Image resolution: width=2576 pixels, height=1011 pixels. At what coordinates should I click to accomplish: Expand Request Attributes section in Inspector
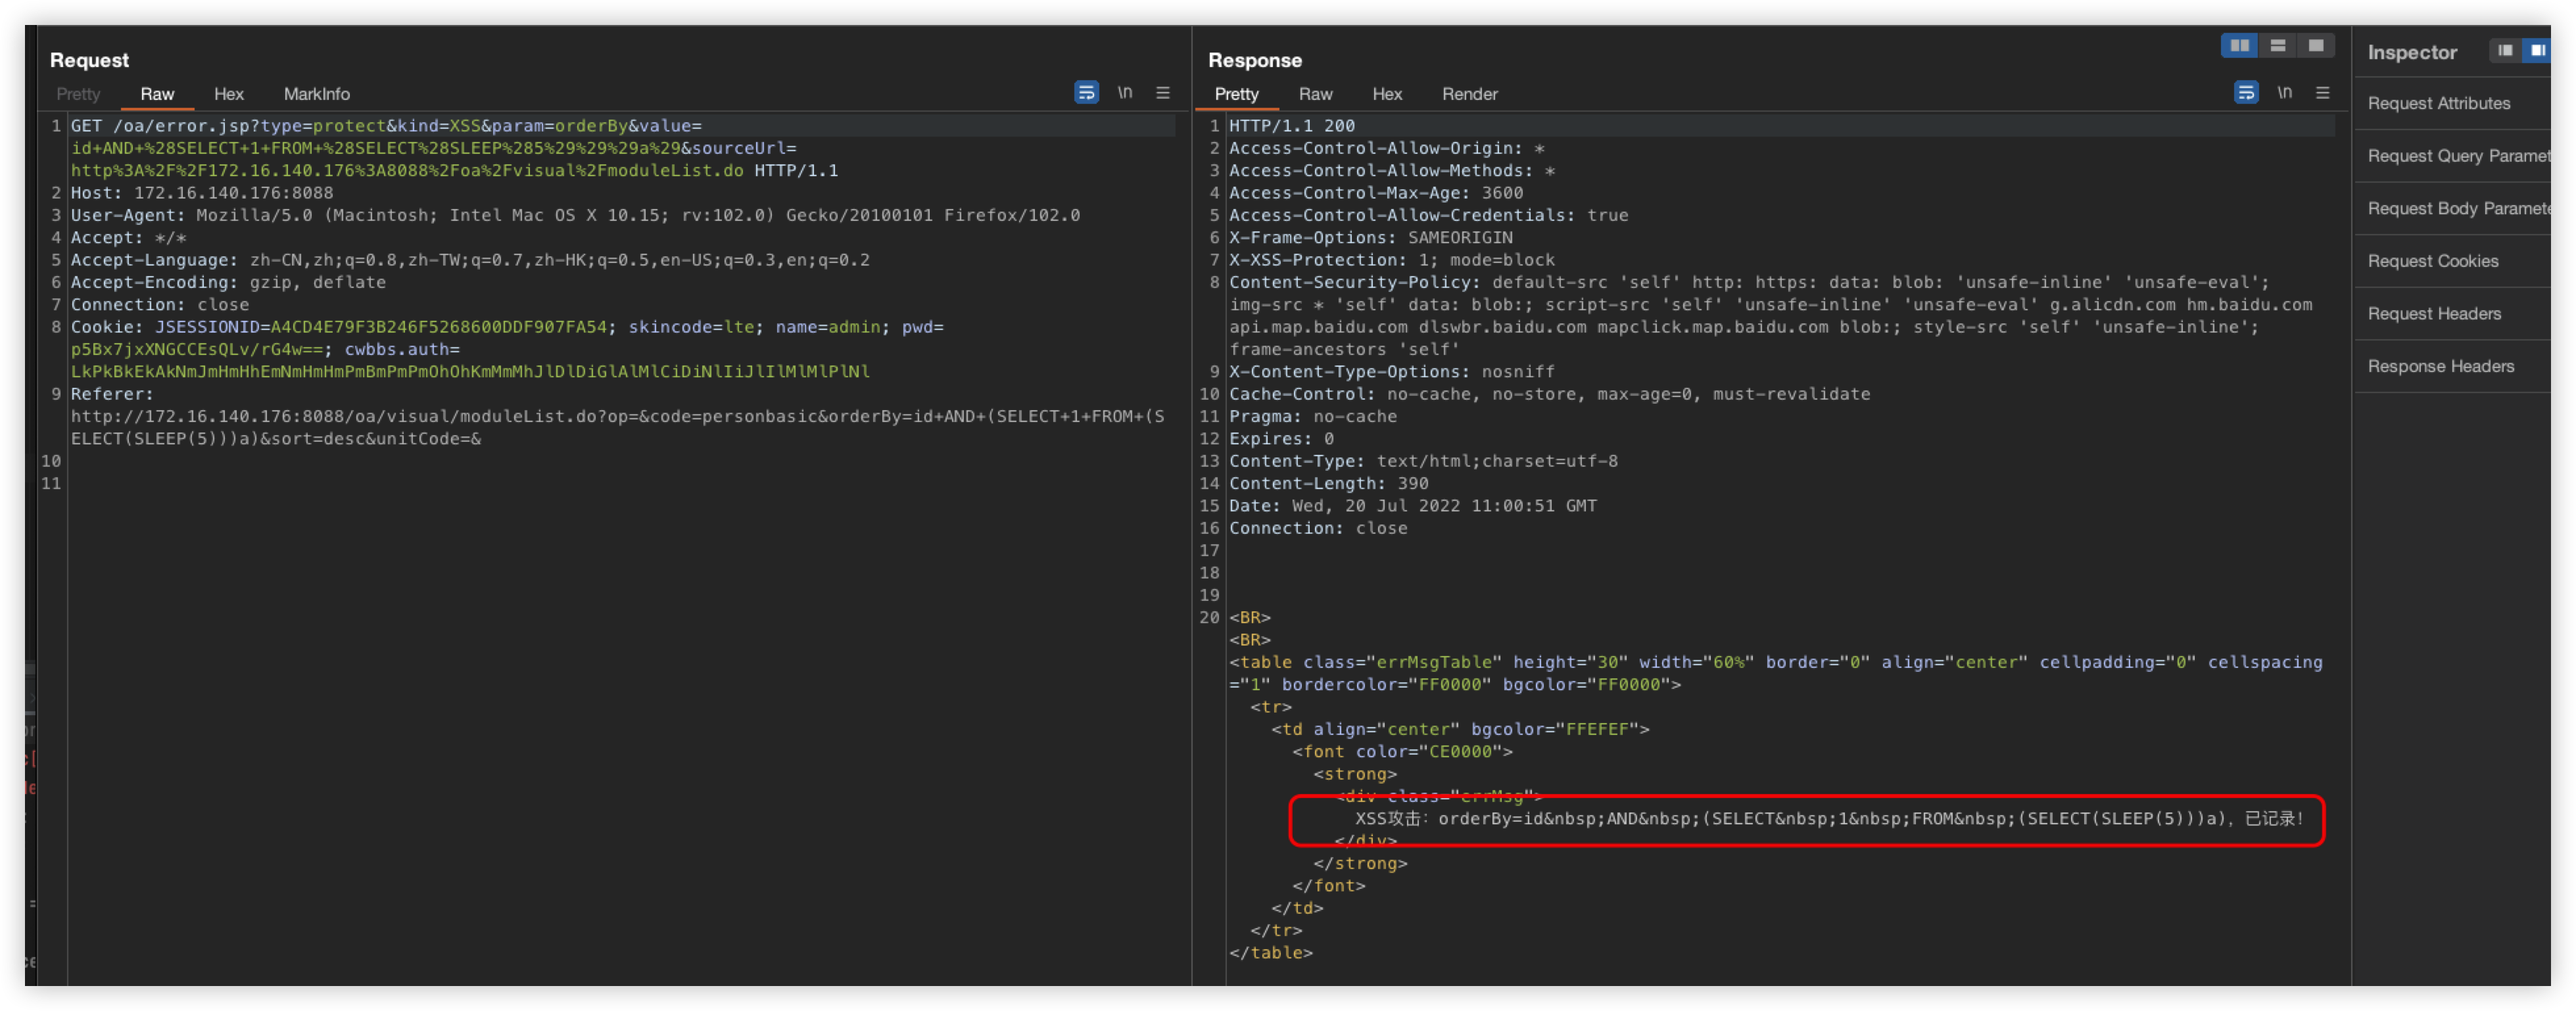[x=2438, y=103]
